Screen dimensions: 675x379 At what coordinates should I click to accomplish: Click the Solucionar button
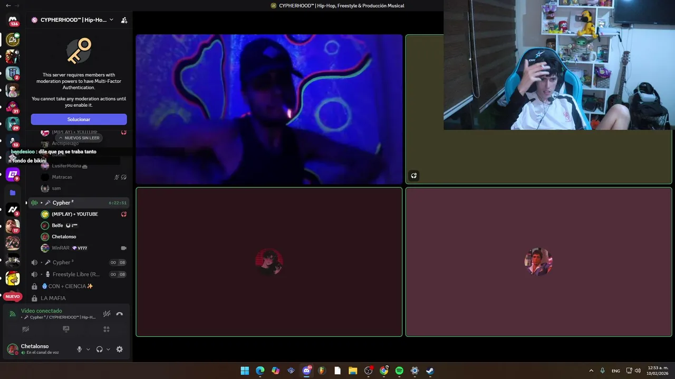(79, 119)
